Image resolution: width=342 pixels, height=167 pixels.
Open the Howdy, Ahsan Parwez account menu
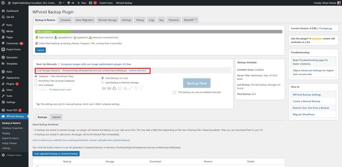click(x=327, y=3)
